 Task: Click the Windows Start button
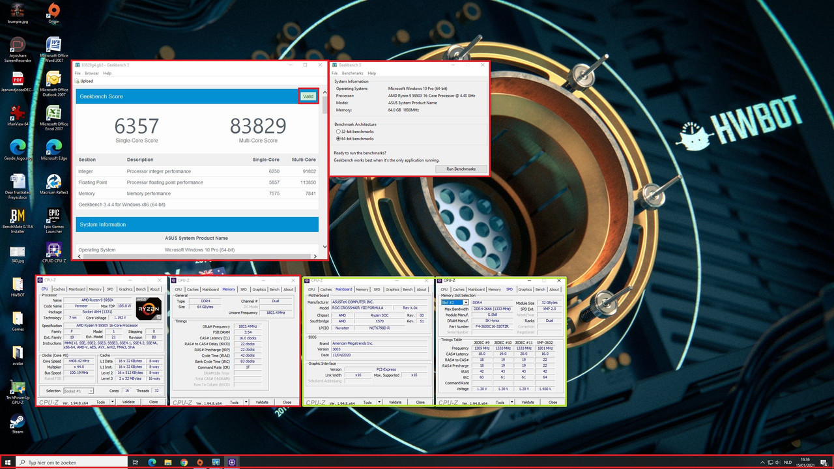pyautogui.click(x=8, y=462)
